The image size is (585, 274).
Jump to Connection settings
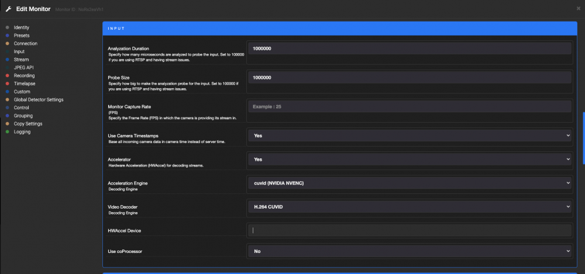coord(26,44)
